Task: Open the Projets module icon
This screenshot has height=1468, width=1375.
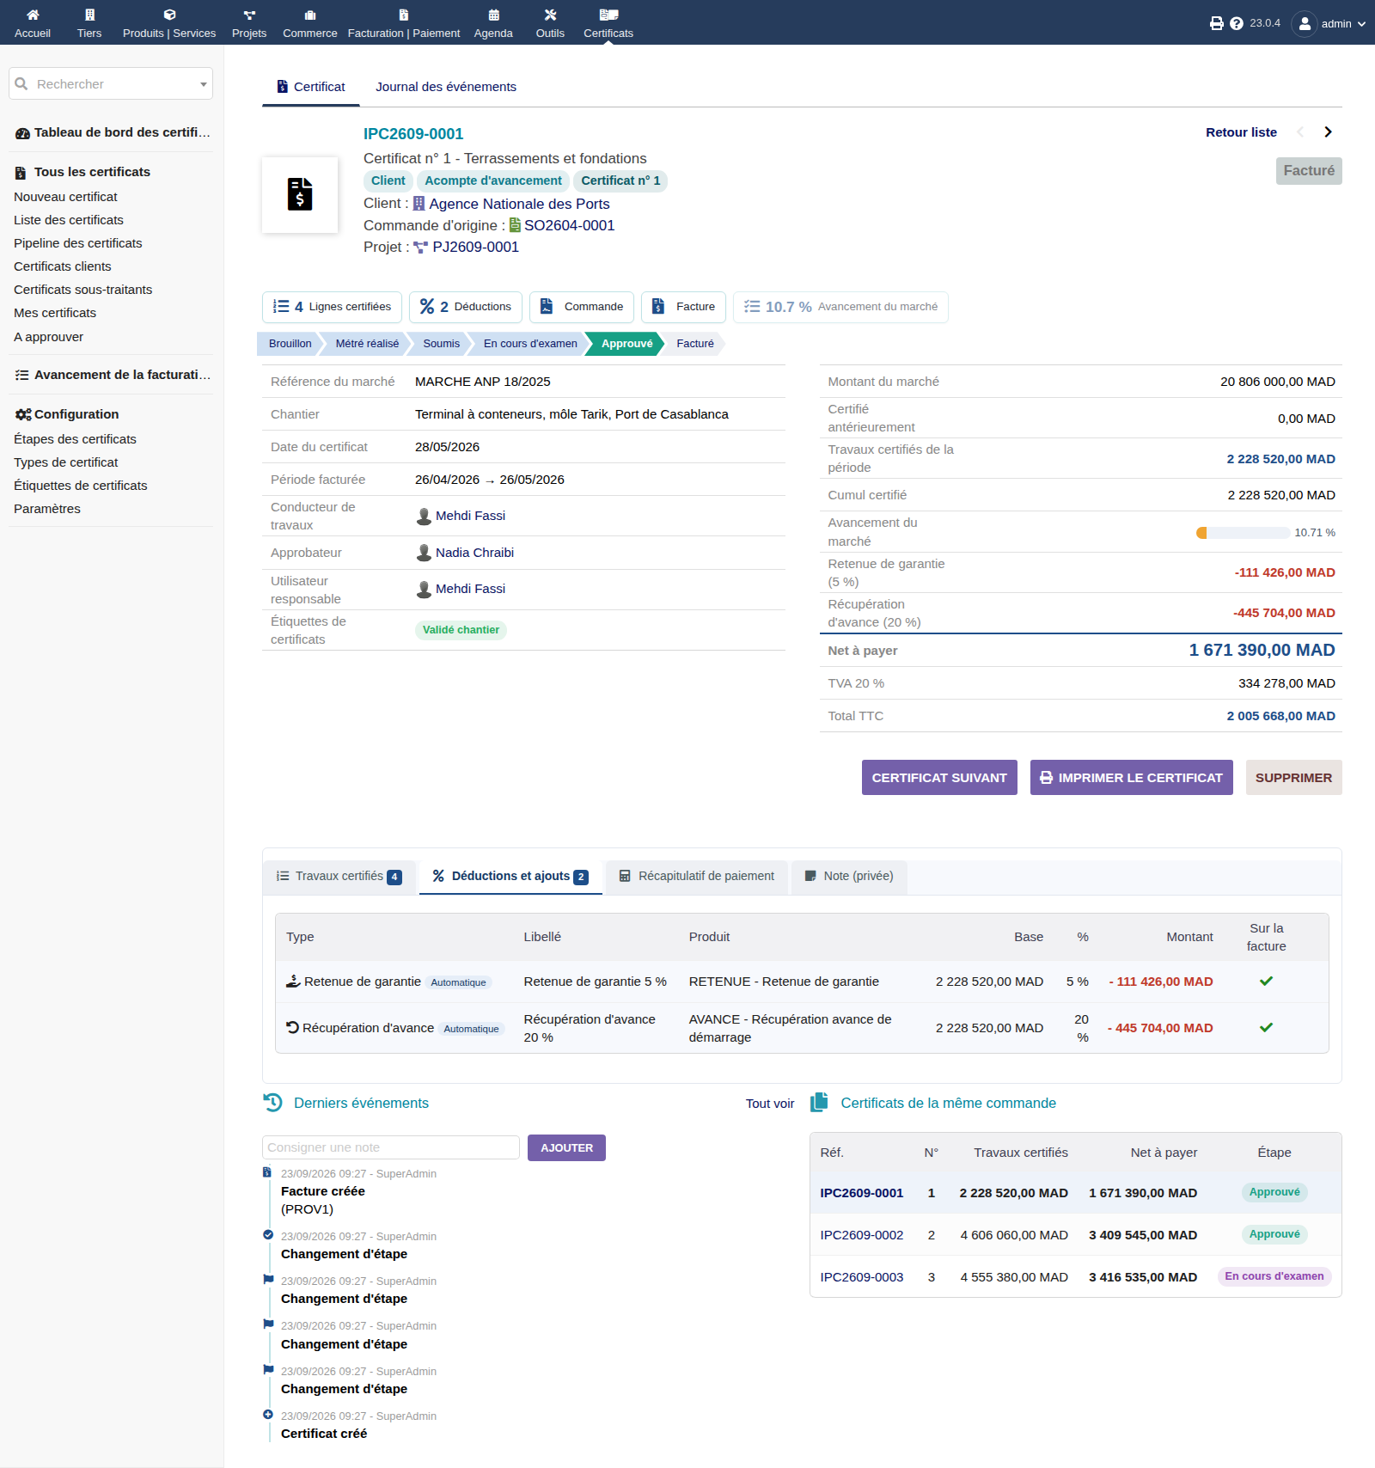Action: click(x=249, y=15)
